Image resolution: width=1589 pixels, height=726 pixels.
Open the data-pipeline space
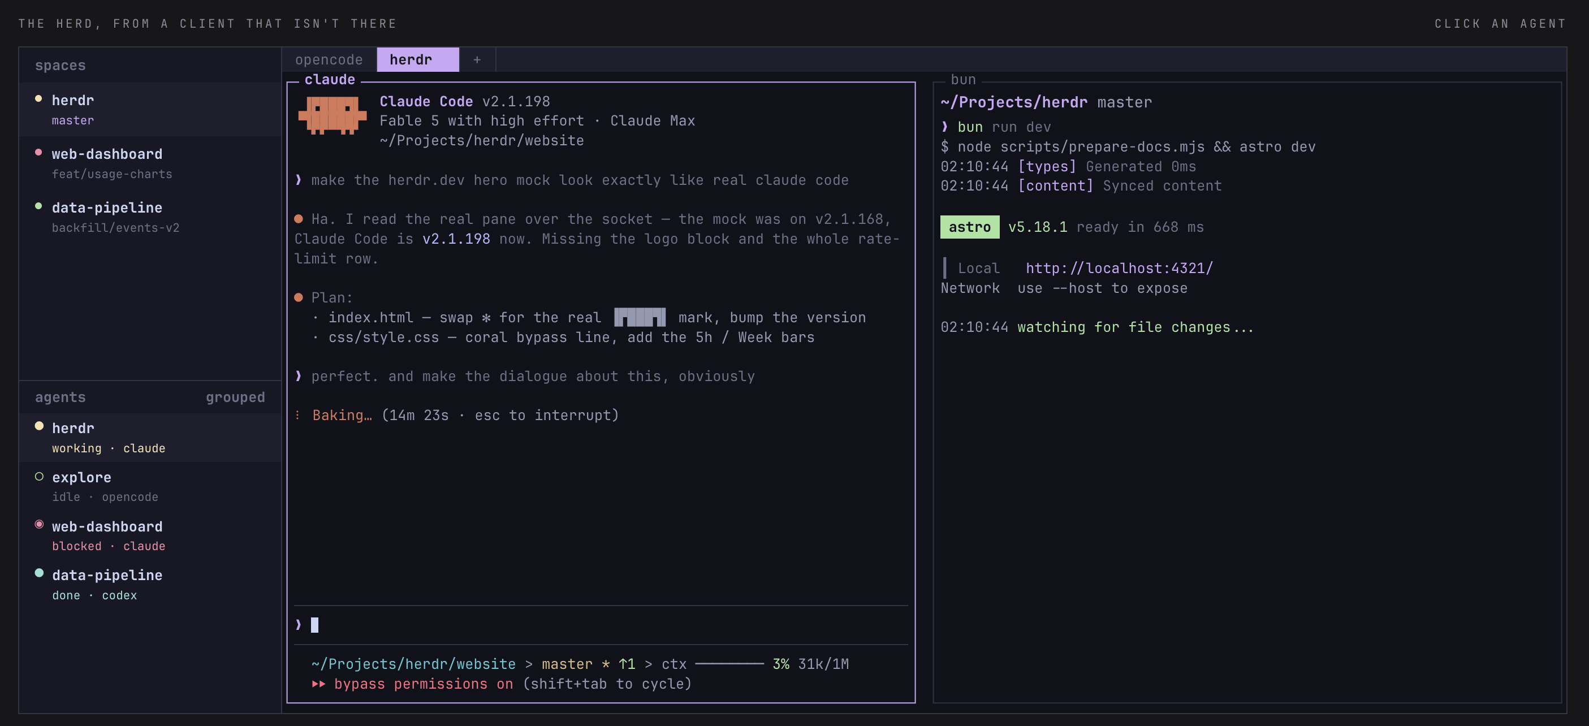(150, 217)
